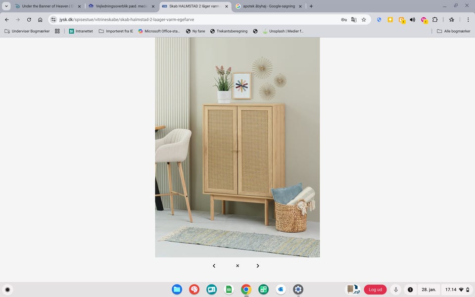Open the Extensions puzzle menu
475x297 pixels.
[x=435, y=20]
